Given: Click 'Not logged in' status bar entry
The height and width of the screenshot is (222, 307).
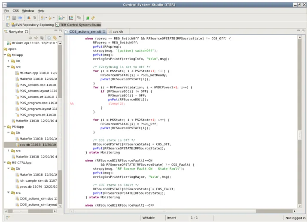Looking at the screenshot, I should coord(295,218).
